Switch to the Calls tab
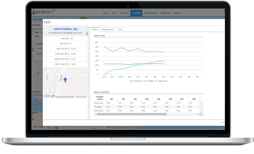 point(120,30)
